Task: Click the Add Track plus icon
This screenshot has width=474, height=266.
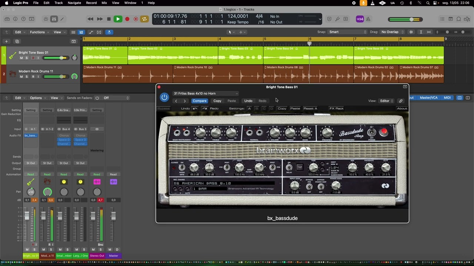Action: click(6, 41)
